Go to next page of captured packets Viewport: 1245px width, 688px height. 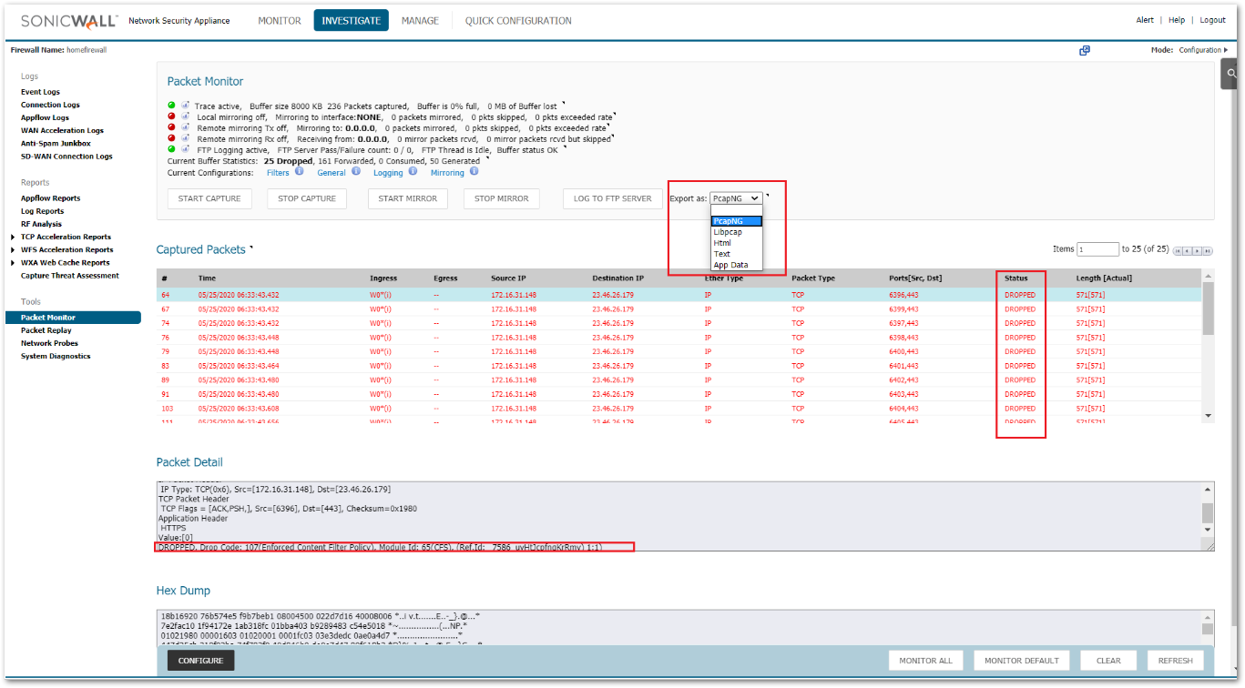1199,250
